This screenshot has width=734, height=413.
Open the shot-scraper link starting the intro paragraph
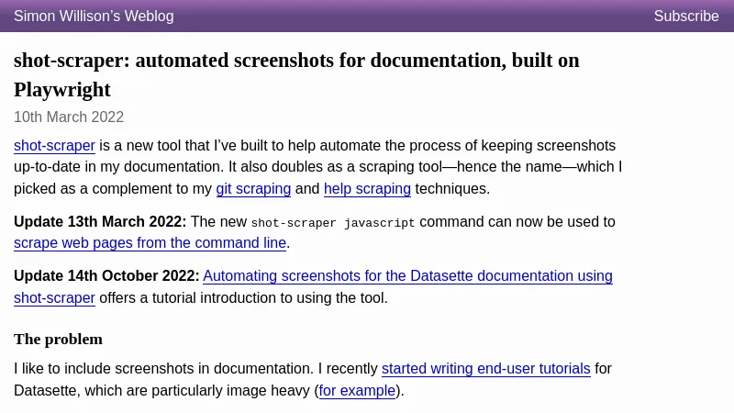(x=54, y=145)
